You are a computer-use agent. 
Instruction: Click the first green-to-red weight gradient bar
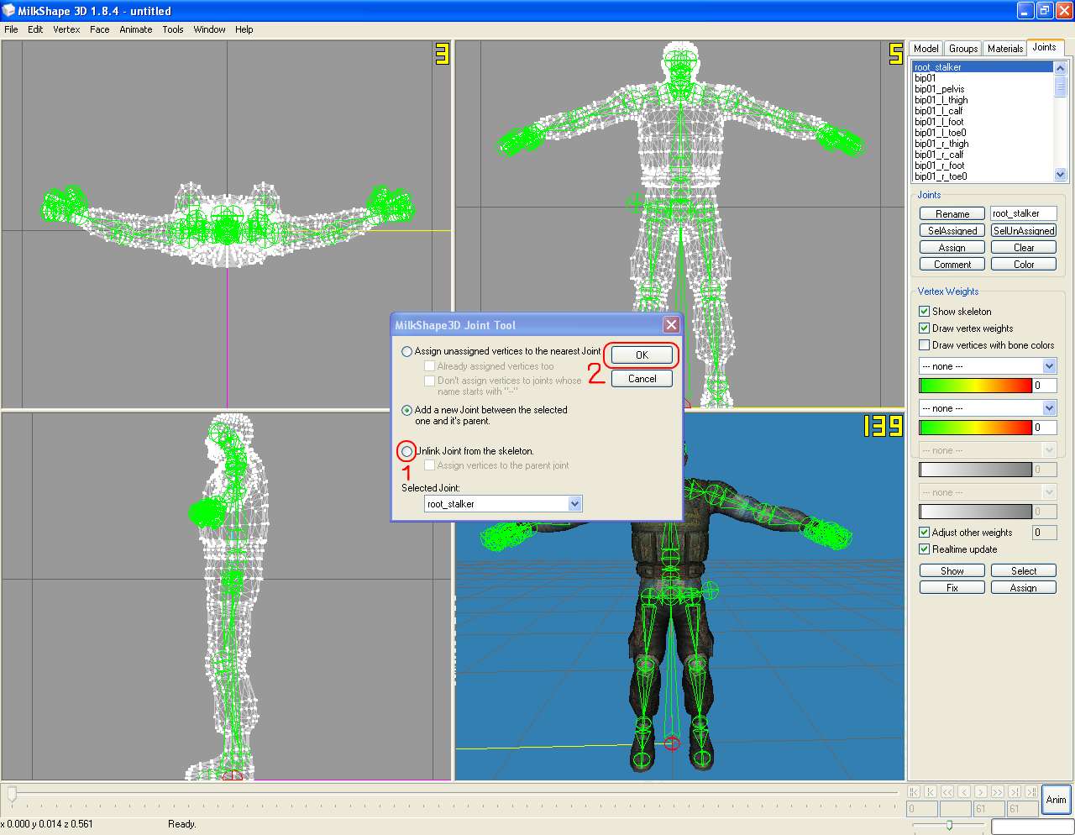[976, 386]
